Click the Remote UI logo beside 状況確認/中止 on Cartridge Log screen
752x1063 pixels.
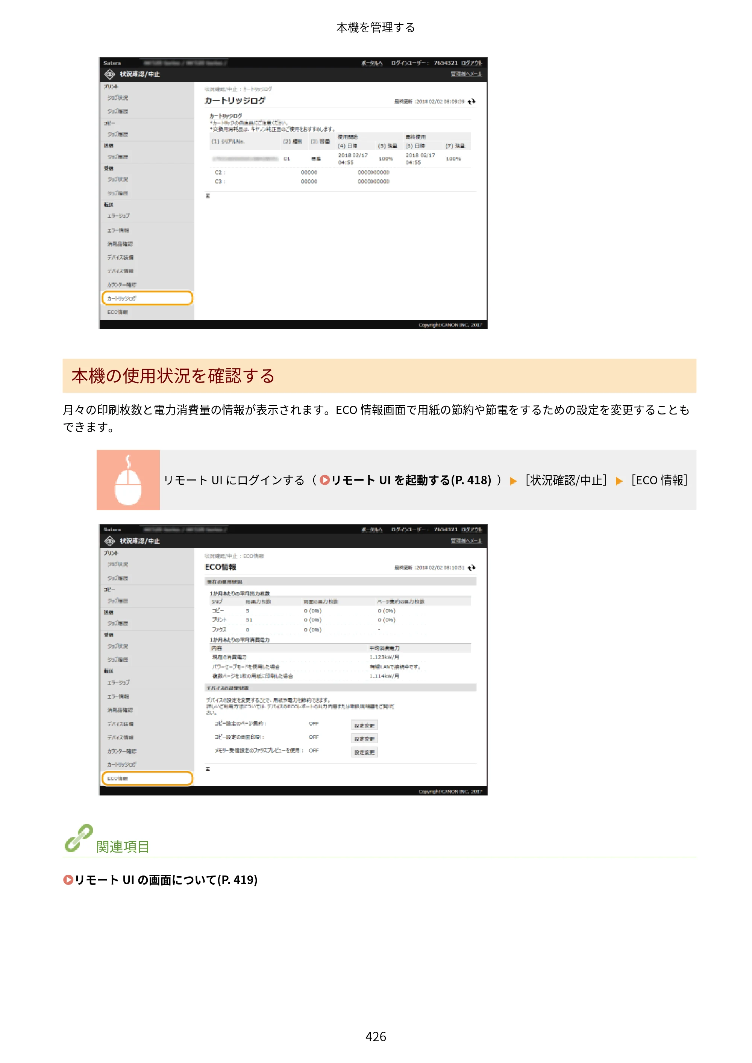click(109, 74)
